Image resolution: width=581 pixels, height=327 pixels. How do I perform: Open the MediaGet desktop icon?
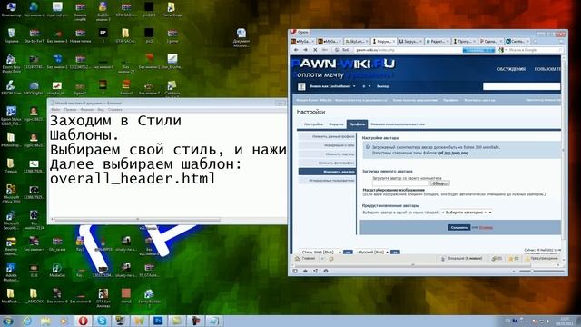(x=56, y=270)
